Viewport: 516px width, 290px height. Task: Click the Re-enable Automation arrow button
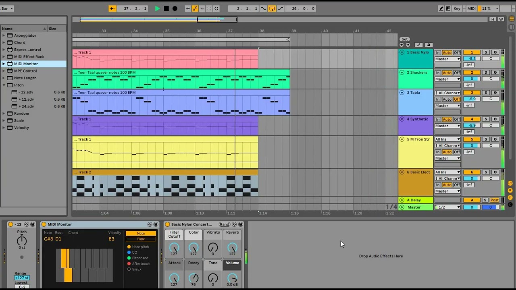point(202,8)
